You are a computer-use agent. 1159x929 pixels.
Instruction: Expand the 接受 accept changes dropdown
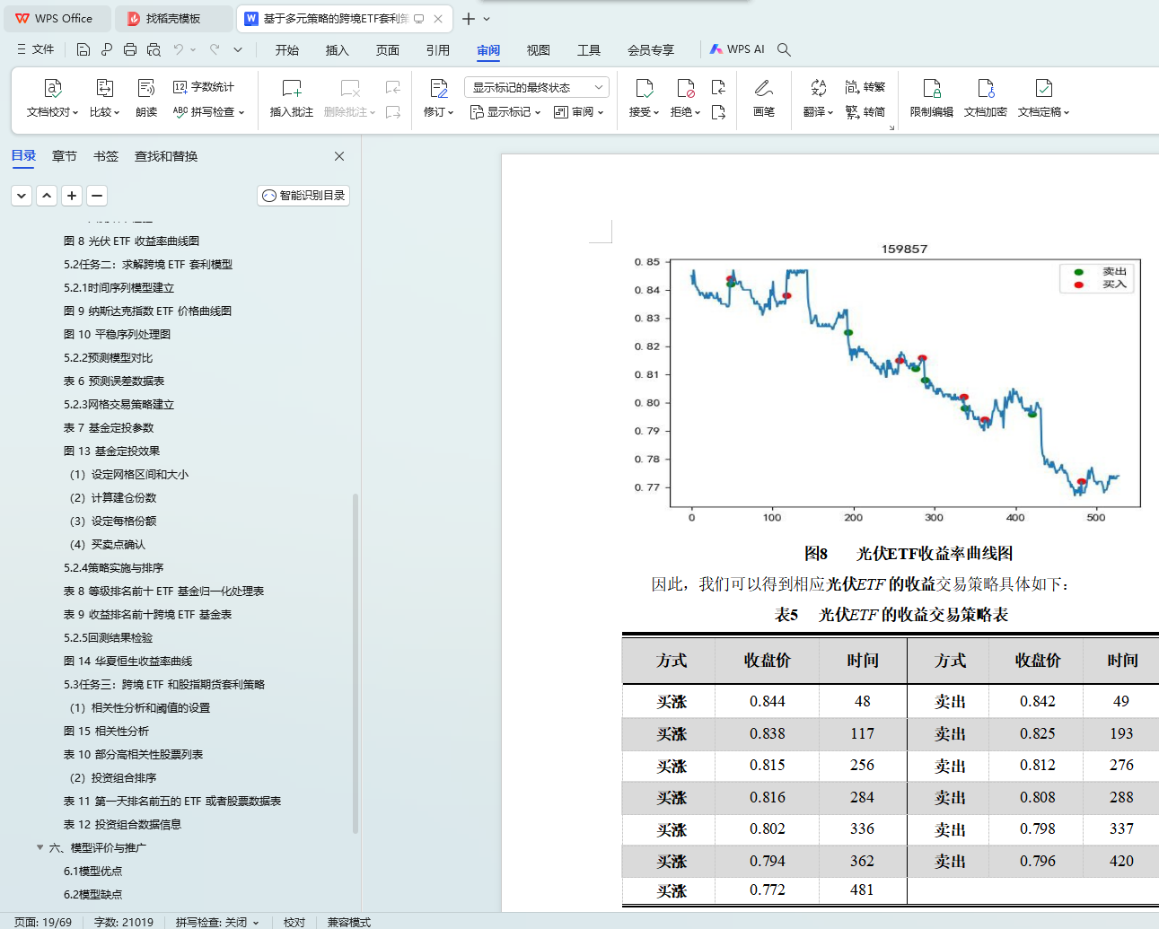click(x=645, y=112)
